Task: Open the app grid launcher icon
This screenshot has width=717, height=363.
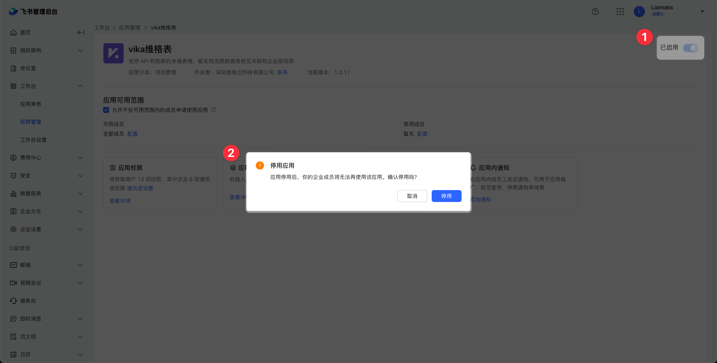Action: tap(620, 12)
